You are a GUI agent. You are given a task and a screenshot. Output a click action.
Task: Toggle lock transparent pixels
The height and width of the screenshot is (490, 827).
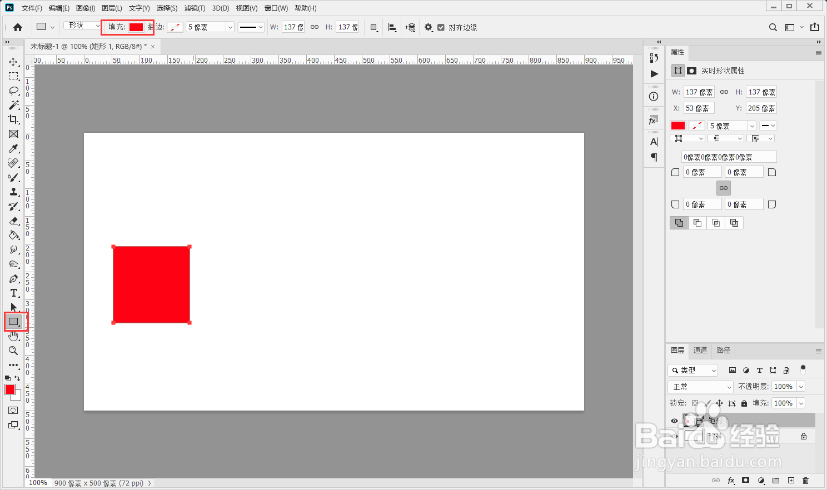tap(695, 403)
